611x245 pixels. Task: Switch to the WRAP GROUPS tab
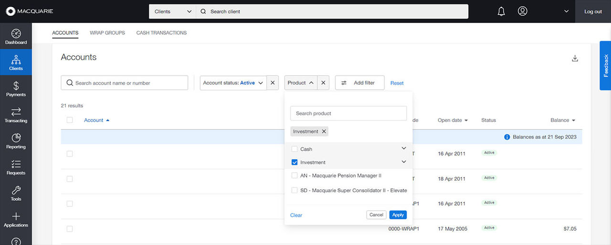pyautogui.click(x=107, y=33)
